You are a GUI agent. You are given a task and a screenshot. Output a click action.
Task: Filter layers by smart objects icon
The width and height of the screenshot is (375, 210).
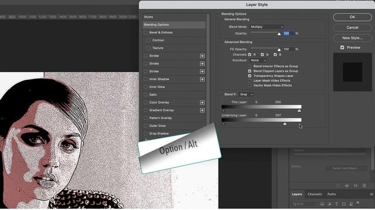click(x=351, y=204)
